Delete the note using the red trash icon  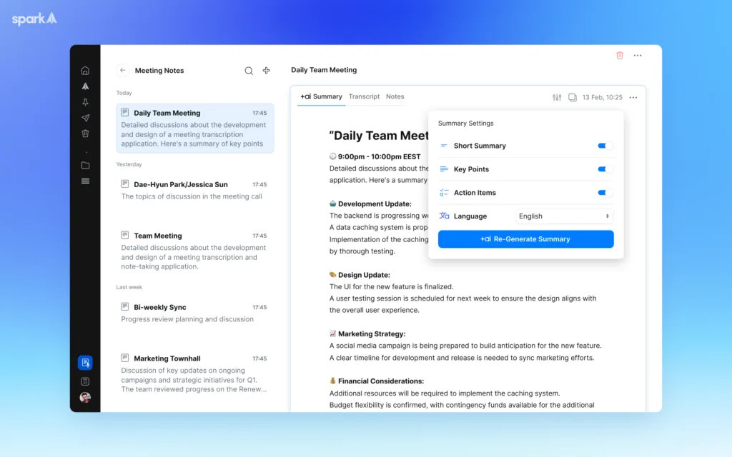tap(619, 55)
